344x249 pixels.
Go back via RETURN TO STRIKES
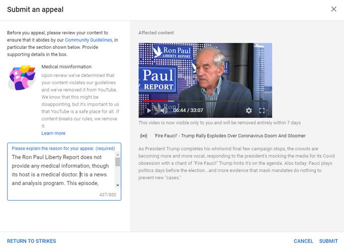[x=31, y=241]
